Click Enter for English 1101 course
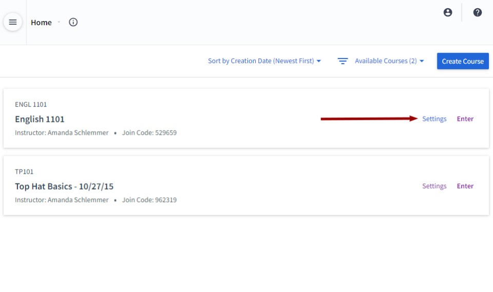The image size is (493, 292). pos(465,119)
